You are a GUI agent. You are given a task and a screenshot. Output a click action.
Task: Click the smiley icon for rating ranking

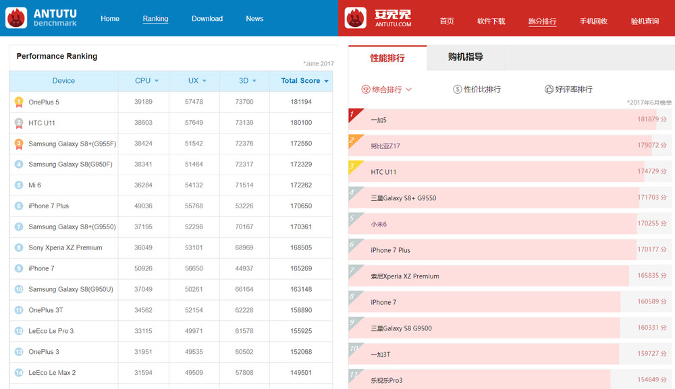pos(549,89)
